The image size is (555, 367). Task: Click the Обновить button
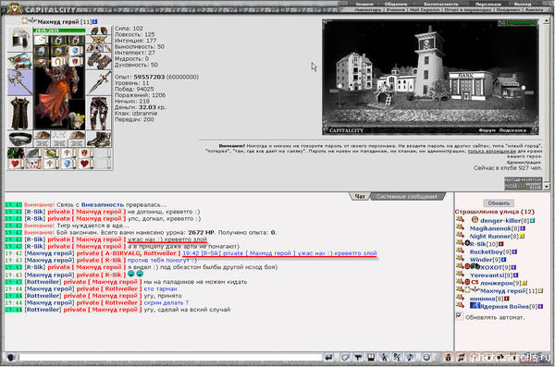click(499, 203)
